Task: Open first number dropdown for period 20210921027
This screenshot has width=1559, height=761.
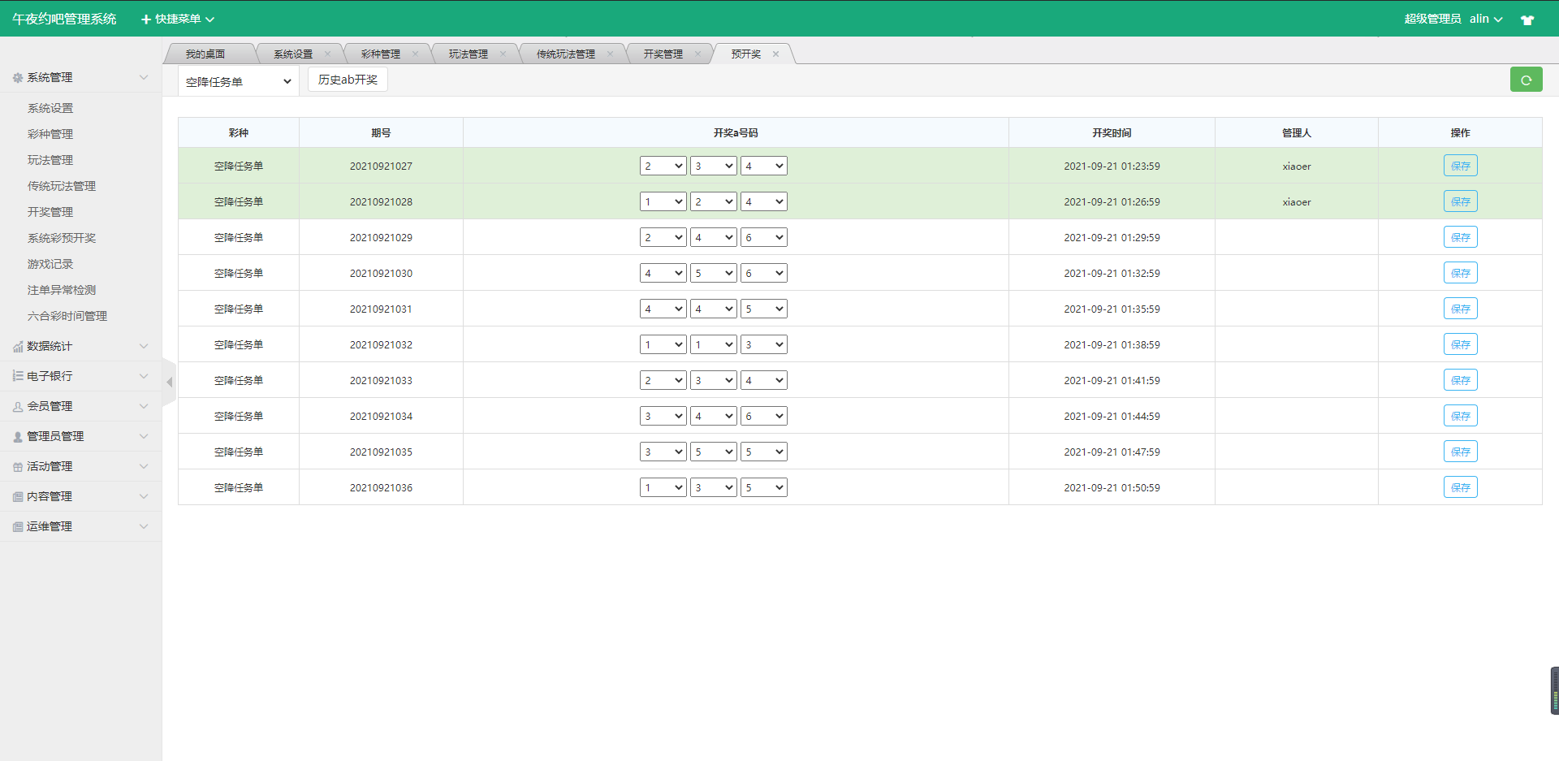Action: 663,166
